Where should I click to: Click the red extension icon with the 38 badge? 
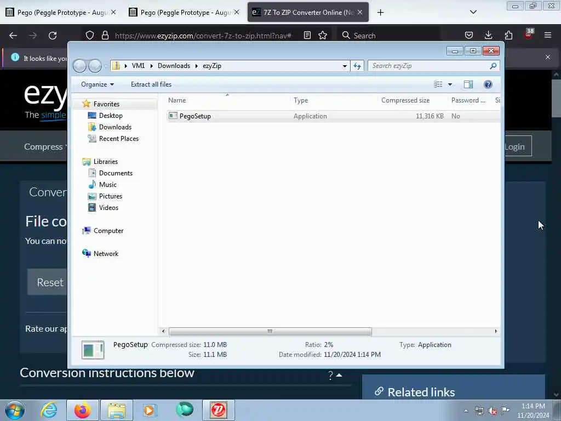[529, 35]
